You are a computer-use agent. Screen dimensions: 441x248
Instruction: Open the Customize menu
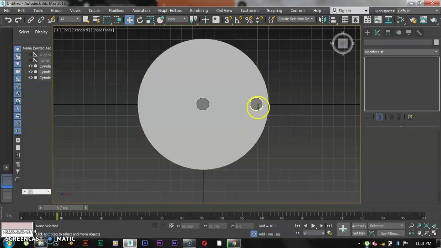coord(249,11)
